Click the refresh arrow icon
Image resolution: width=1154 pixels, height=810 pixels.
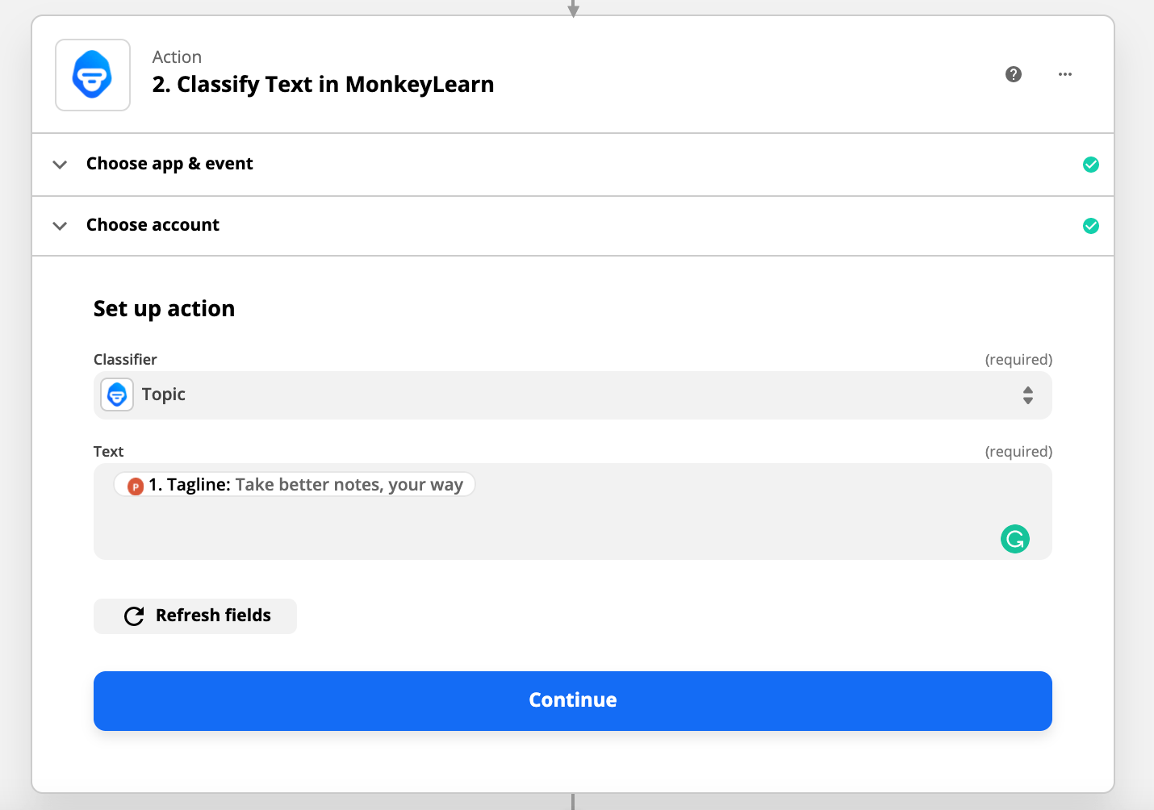[134, 616]
